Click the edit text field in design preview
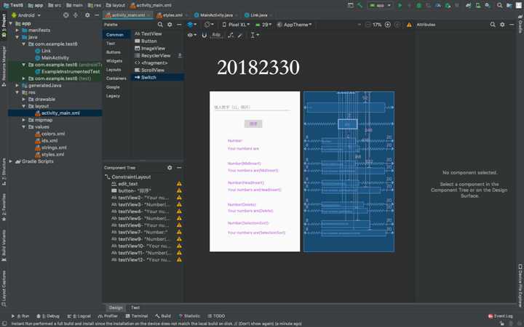The height and width of the screenshot is (327, 524). (x=252, y=107)
